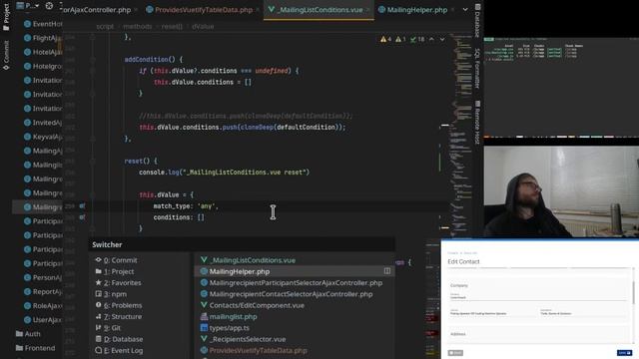
Task: Close the _MailingListConditions.vue tab
Action: point(368,9)
